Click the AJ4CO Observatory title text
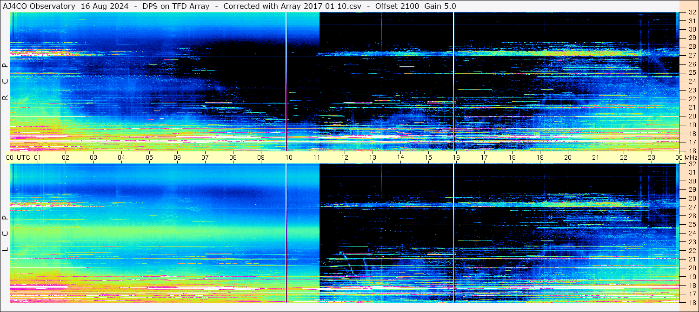The width and height of the screenshot is (699, 312). click(39, 6)
